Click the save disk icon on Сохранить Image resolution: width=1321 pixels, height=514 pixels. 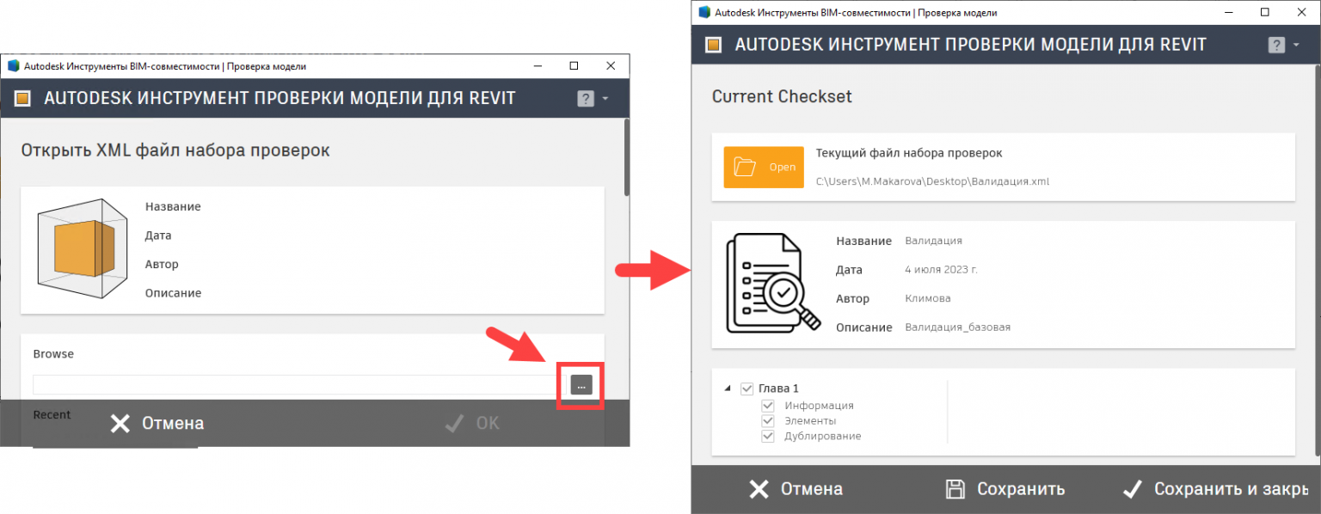[x=955, y=488]
